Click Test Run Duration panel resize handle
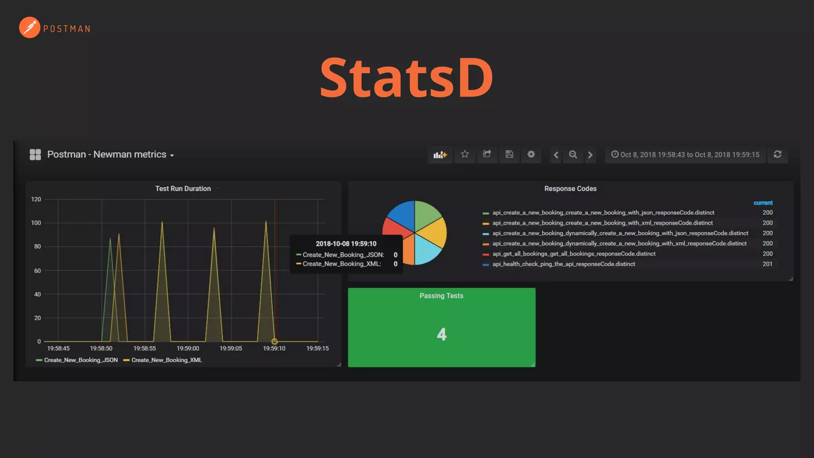This screenshot has height=458, width=814. pos(339,365)
